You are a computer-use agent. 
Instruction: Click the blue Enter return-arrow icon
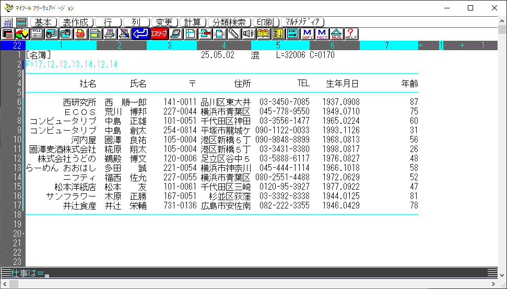(140, 34)
